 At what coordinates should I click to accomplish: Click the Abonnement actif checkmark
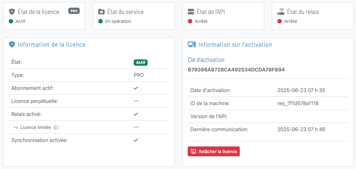[x=136, y=88]
